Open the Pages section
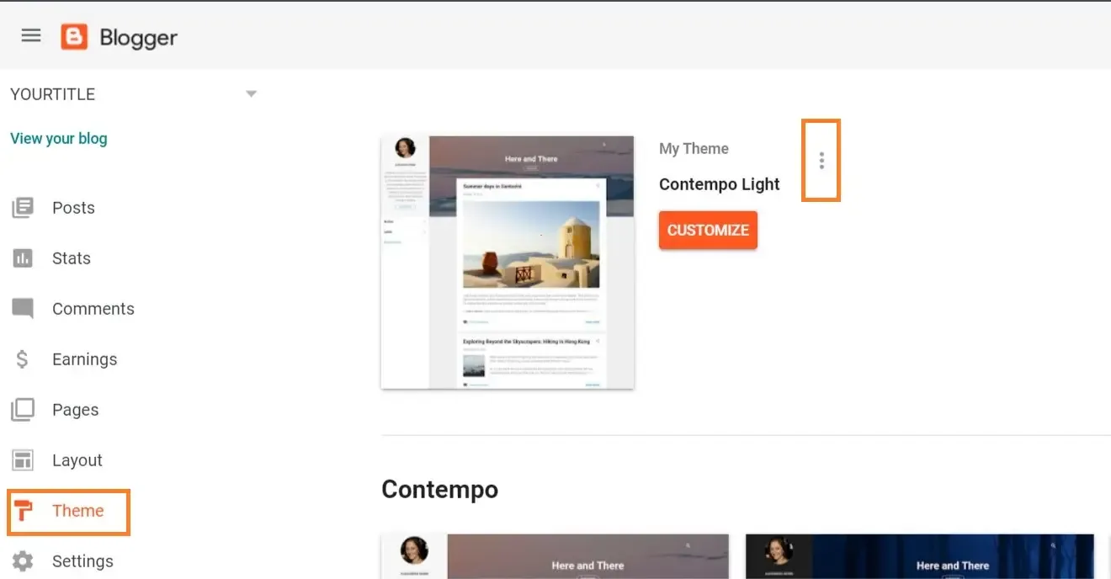The width and height of the screenshot is (1111, 579). point(75,410)
